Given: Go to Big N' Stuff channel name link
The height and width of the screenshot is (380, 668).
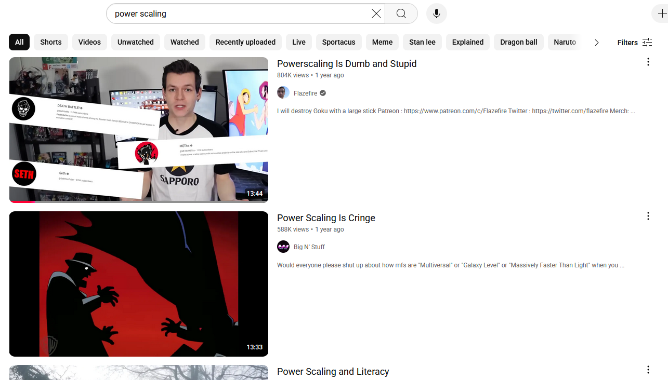Looking at the screenshot, I should pyautogui.click(x=309, y=247).
